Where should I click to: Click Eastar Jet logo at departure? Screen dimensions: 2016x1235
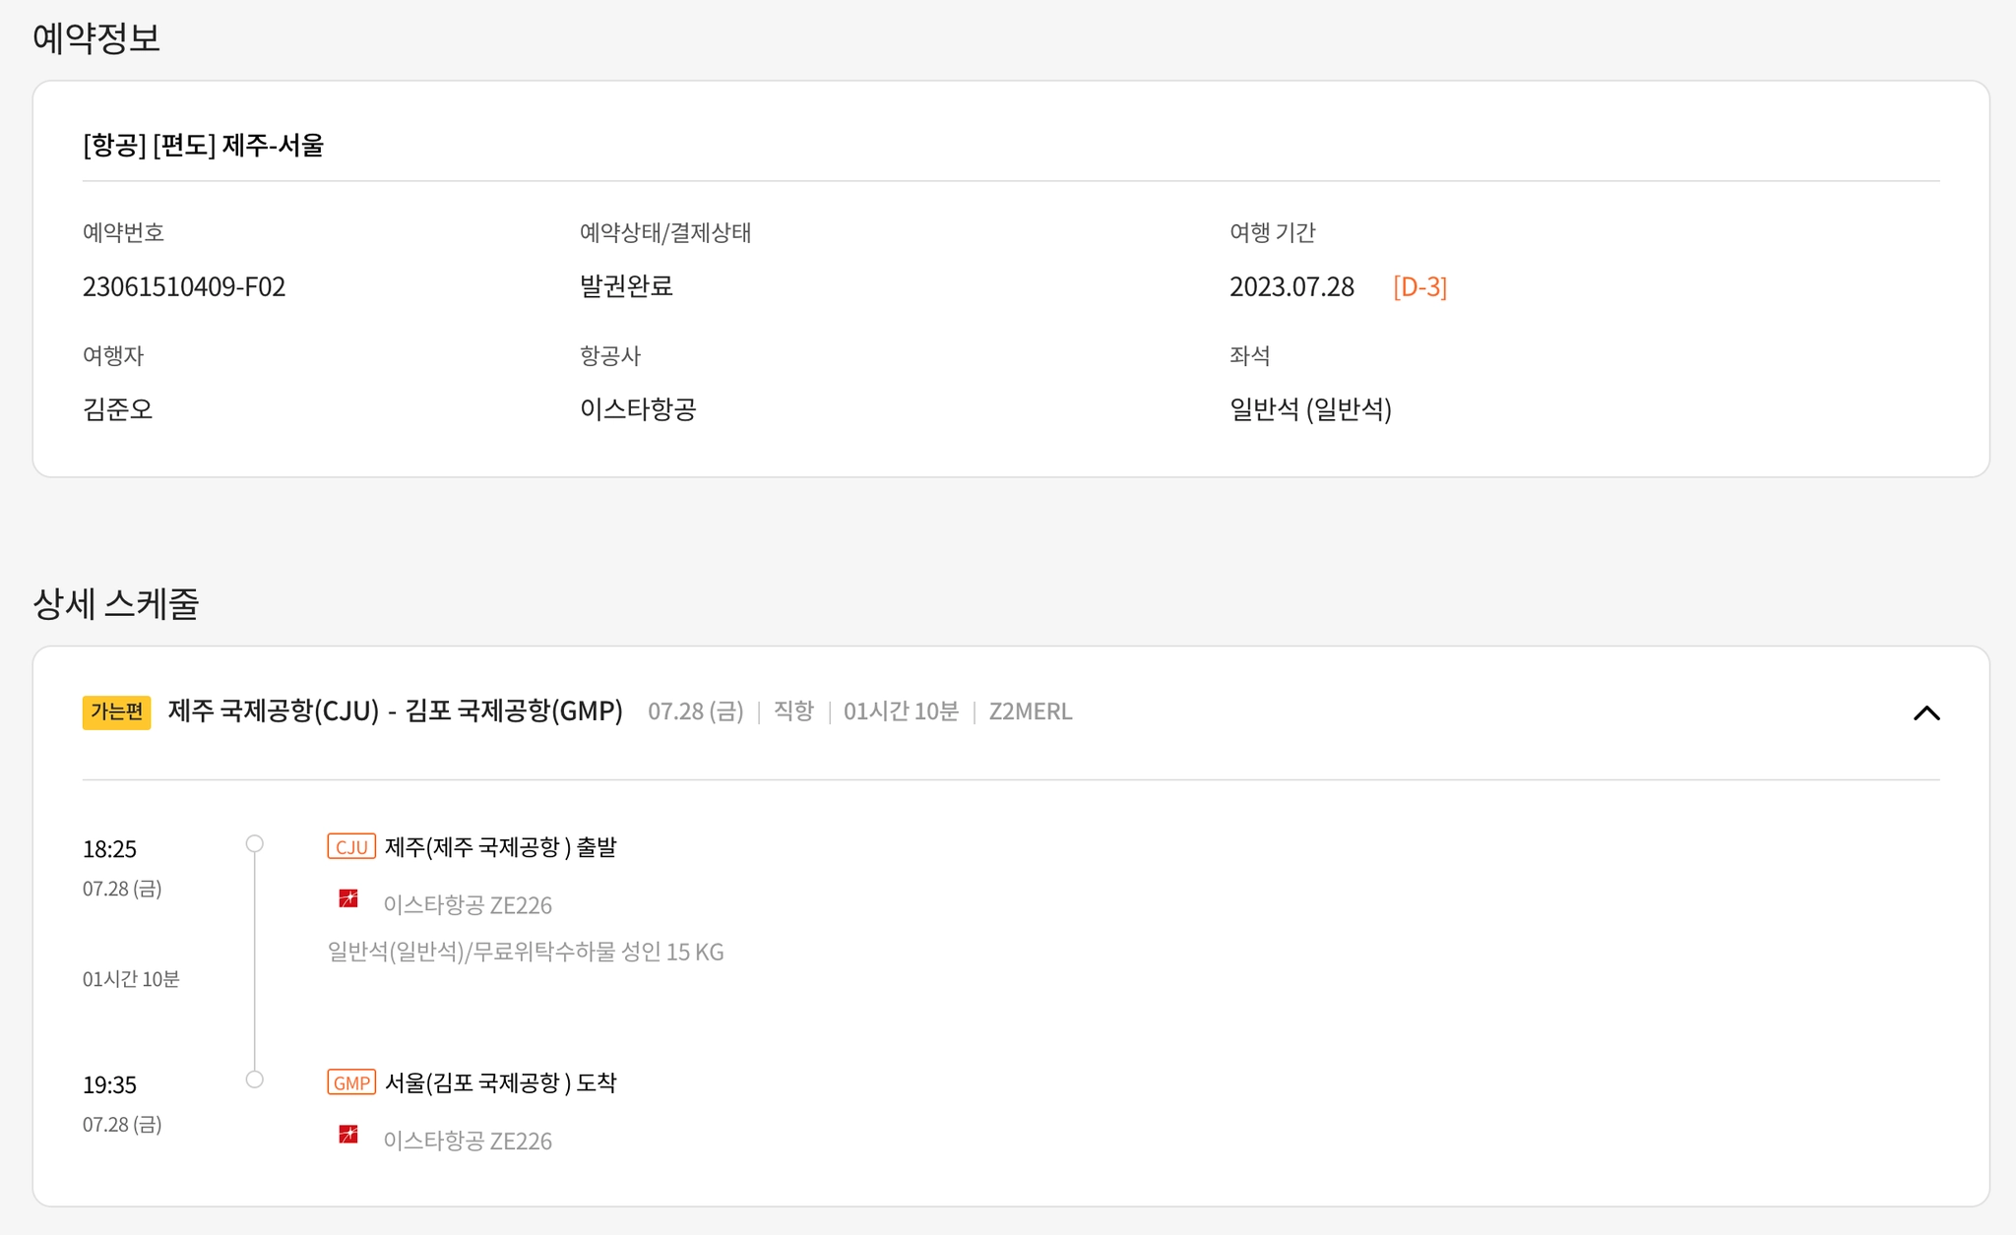pyautogui.click(x=348, y=898)
